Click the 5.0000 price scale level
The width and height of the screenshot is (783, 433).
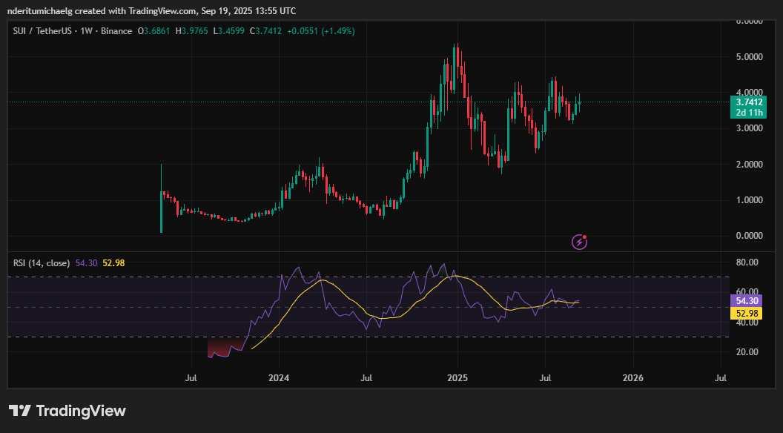point(749,57)
